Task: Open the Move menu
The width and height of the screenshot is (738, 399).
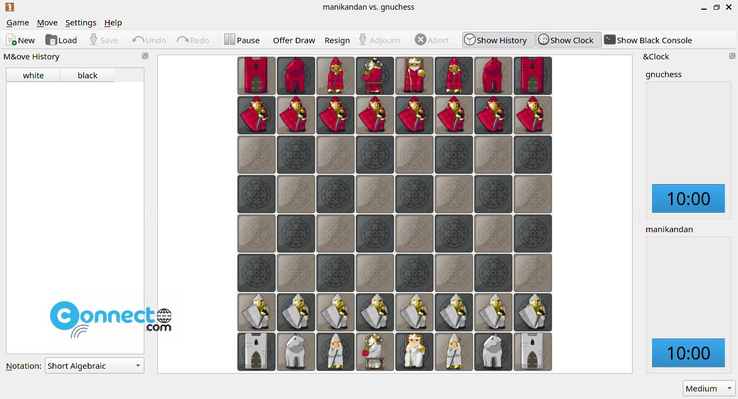Action: pos(47,23)
